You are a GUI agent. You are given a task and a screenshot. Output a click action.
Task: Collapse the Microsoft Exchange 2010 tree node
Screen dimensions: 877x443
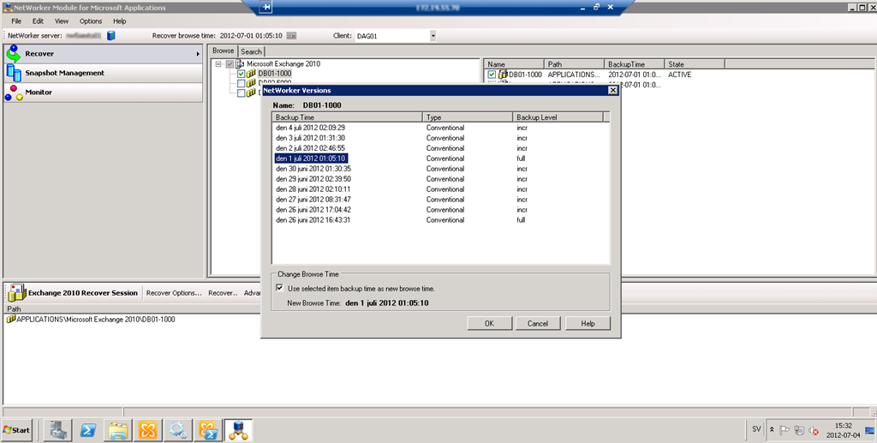click(x=218, y=64)
